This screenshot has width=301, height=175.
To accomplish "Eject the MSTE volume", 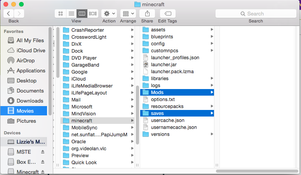I will pyautogui.click(x=43, y=152).
